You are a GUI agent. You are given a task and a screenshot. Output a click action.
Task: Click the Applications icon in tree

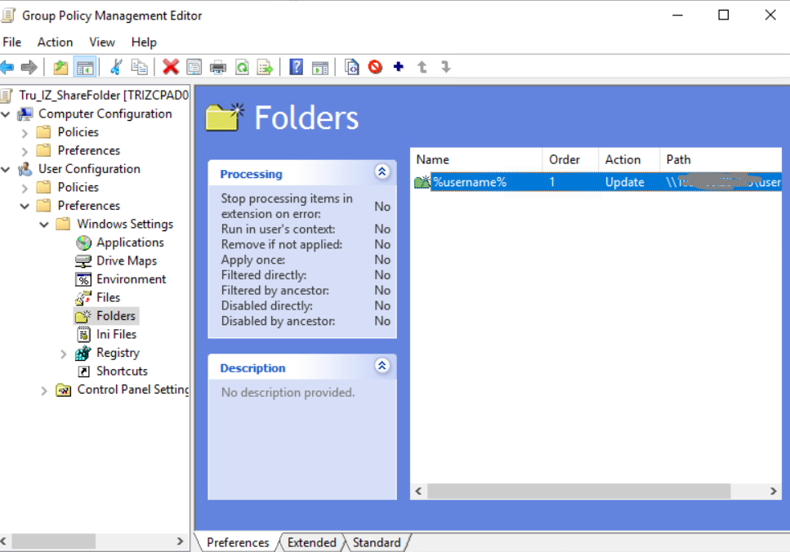coord(83,243)
